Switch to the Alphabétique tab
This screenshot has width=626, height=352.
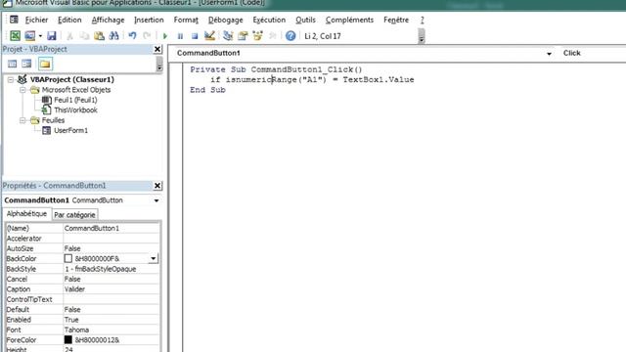click(x=26, y=214)
